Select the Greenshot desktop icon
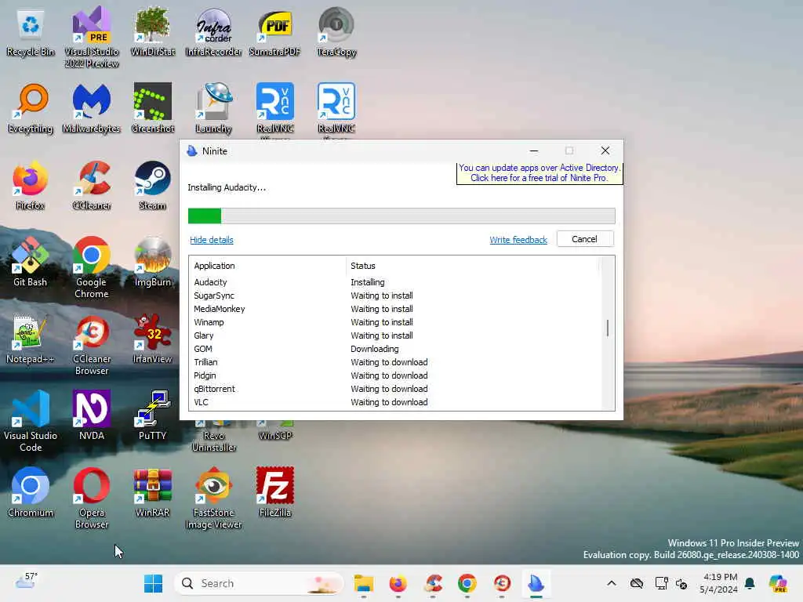The height and width of the screenshot is (602, 803). pyautogui.click(x=153, y=108)
